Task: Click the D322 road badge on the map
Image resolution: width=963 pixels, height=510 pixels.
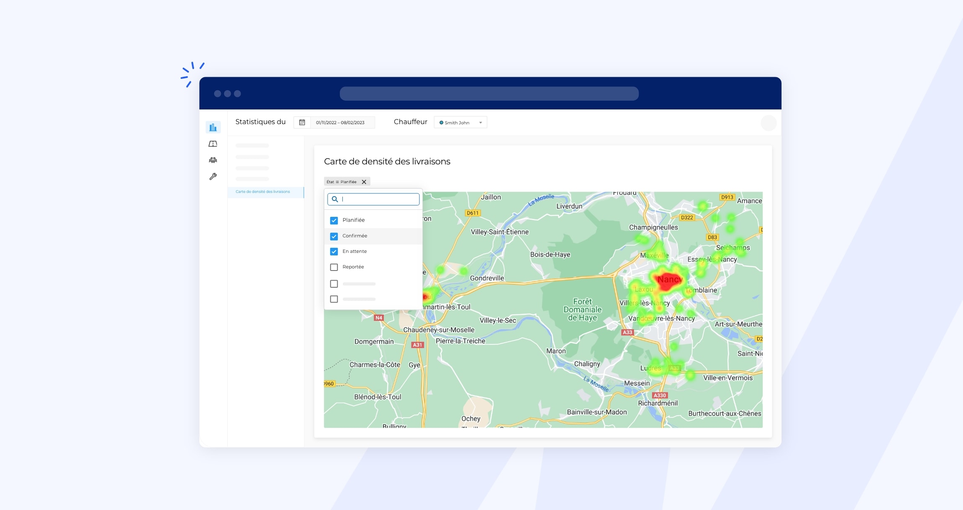Action: point(687,218)
